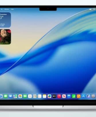Image resolution: width=96 pixels, height=117 pixels.
Task: Launch the Apple TV app
Action: click(54, 96)
